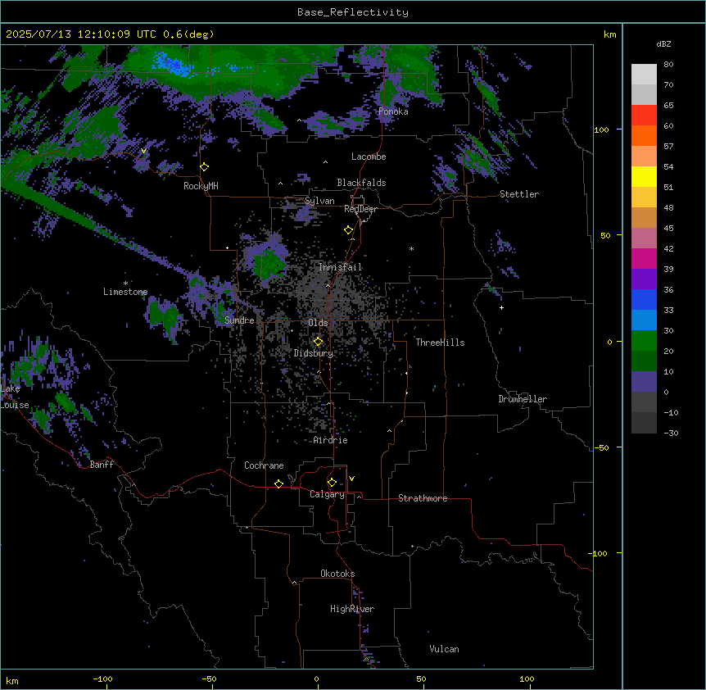This screenshot has width=706, height=690.
Task: Click the Cochrane city label
Action: (x=264, y=465)
